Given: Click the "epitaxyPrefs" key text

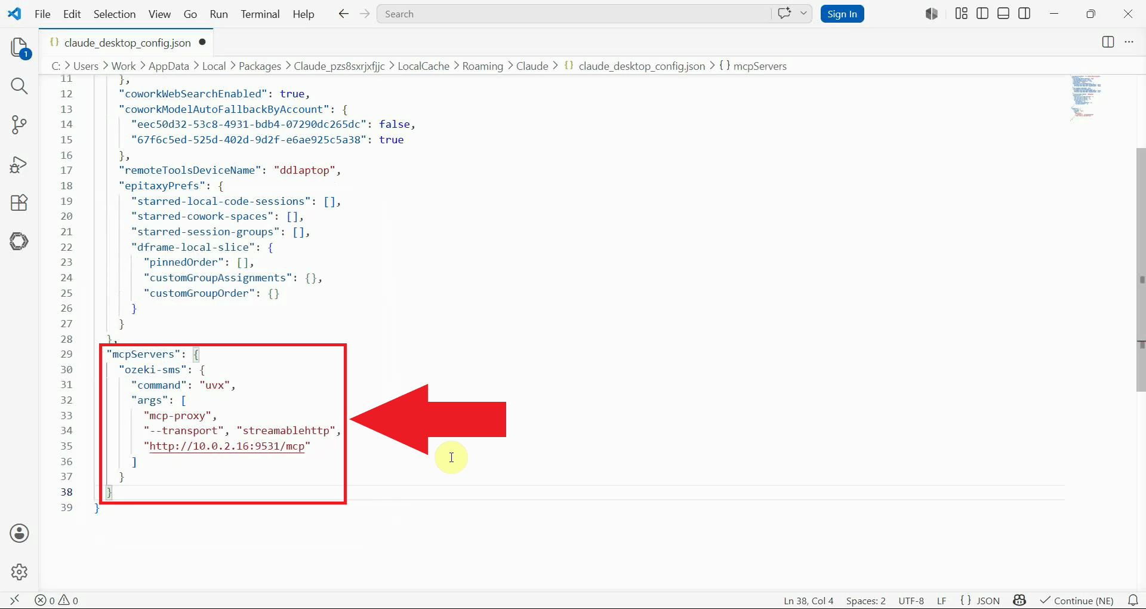Looking at the screenshot, I should pos(162,186).
